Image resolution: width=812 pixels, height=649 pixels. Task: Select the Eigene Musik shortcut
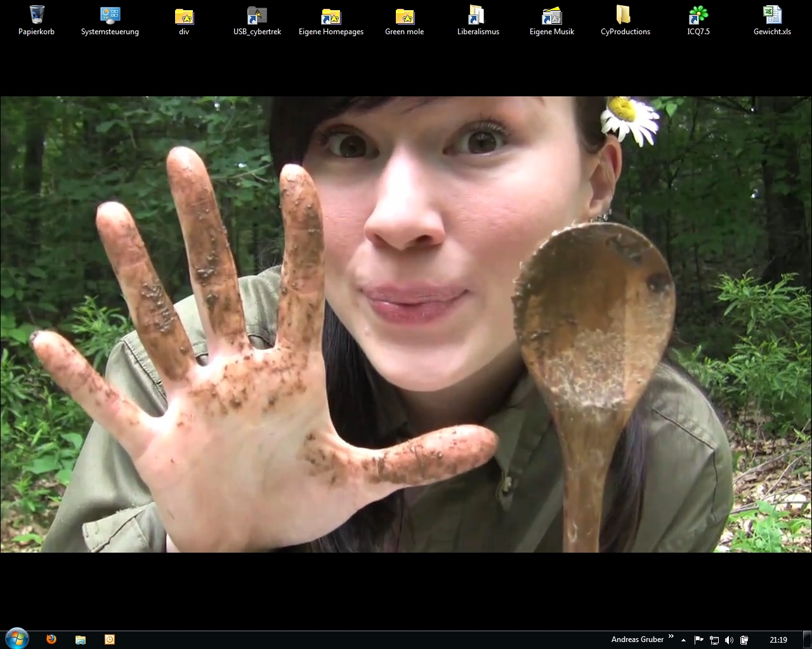point(552,16)
